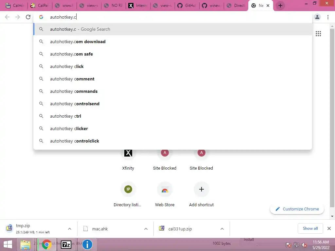Switch to the Calmir tab
Screen dimensions: 335x251
[15, 6]
